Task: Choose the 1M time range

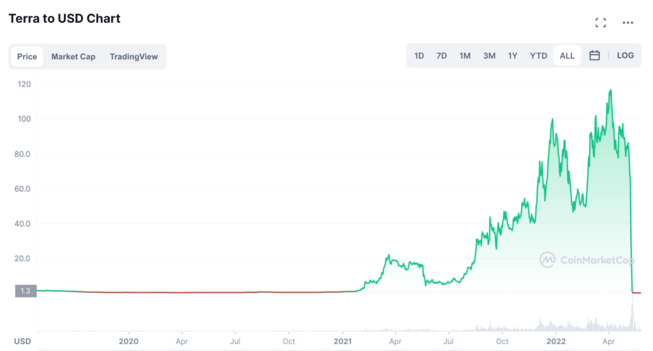Action: [x=465, y=55]
